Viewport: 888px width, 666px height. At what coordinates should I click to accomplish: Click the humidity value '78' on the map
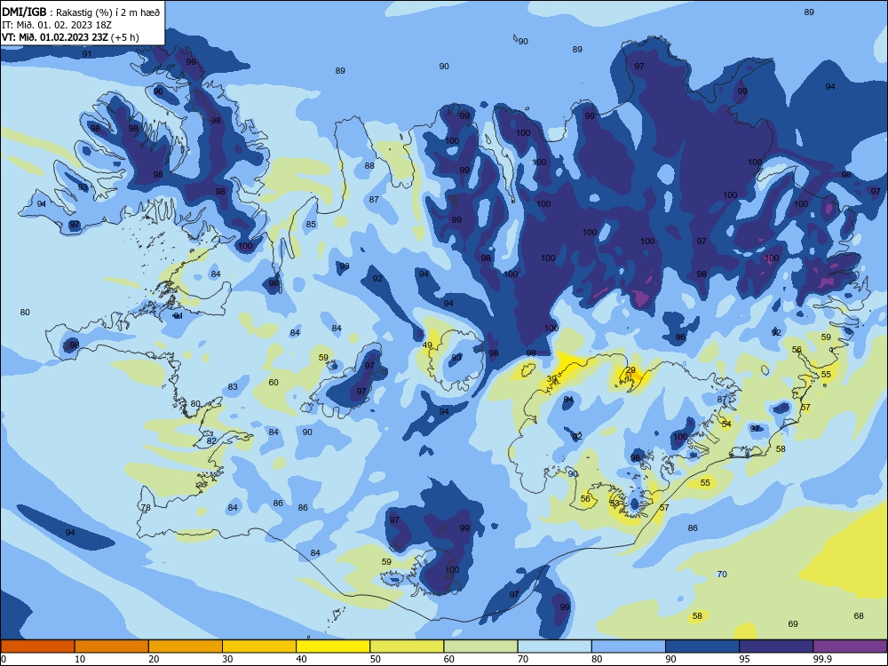147,507
